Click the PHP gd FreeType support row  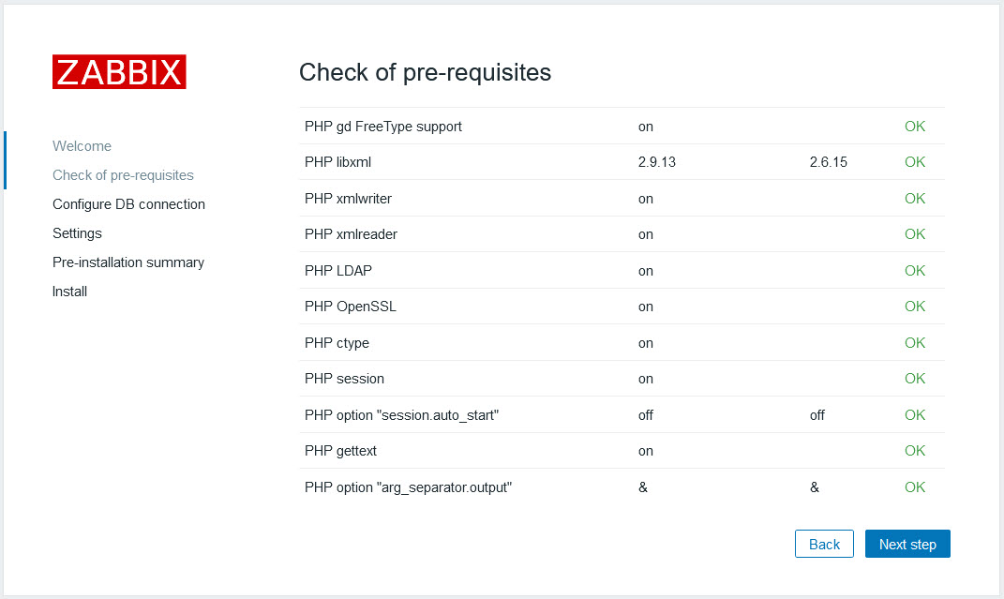point(382,127)
